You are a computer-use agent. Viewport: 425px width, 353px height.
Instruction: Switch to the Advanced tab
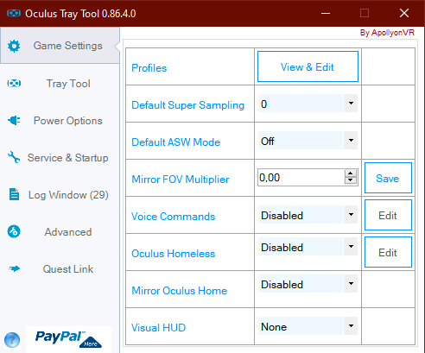click(x=60, y=232)
